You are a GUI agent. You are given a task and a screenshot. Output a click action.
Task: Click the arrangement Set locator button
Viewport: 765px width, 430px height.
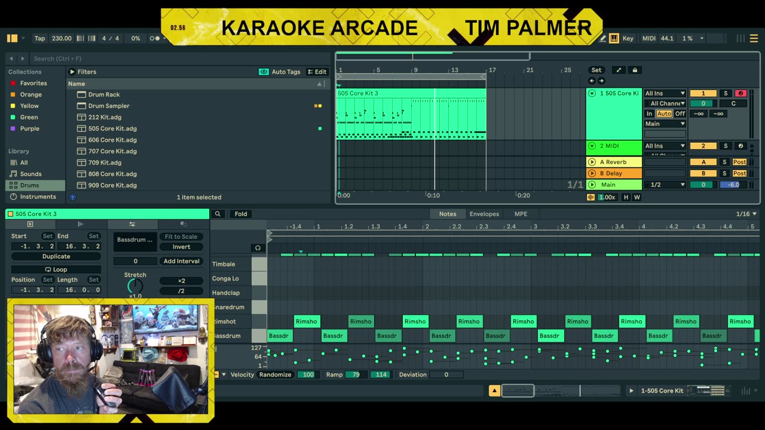click(x=596, y=70)
